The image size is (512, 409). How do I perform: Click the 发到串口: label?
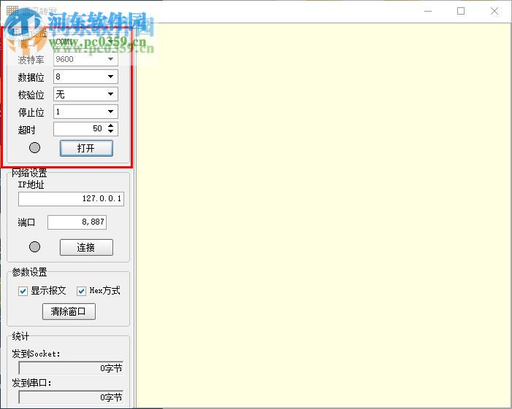coord(31,383)
